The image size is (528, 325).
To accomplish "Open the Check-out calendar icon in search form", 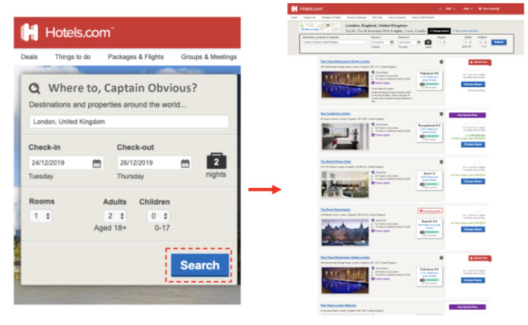I will [x=185, y=163].
